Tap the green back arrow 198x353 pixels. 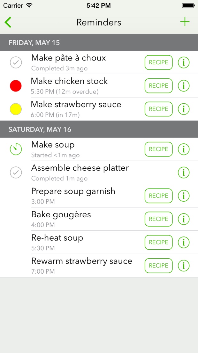[x=8, y=22]
